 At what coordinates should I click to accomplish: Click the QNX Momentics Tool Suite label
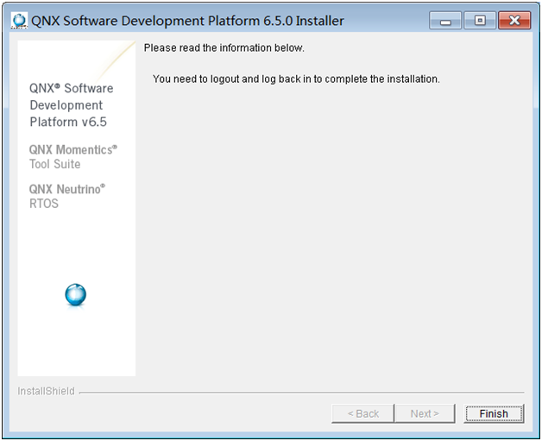pyautogui.click(x=73, y=157)
